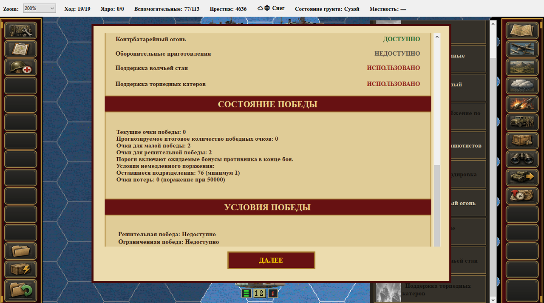Click the Ядро: 0/0 counter
Viewport: 544px width, 303px height.
112,8
